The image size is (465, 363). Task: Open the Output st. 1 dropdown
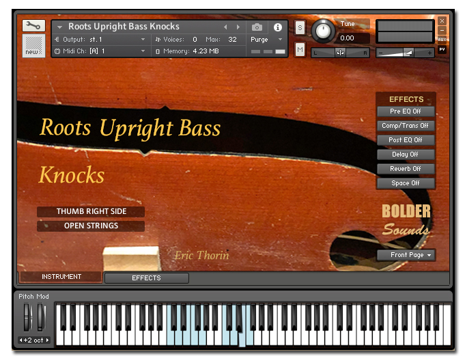(101, 39)
